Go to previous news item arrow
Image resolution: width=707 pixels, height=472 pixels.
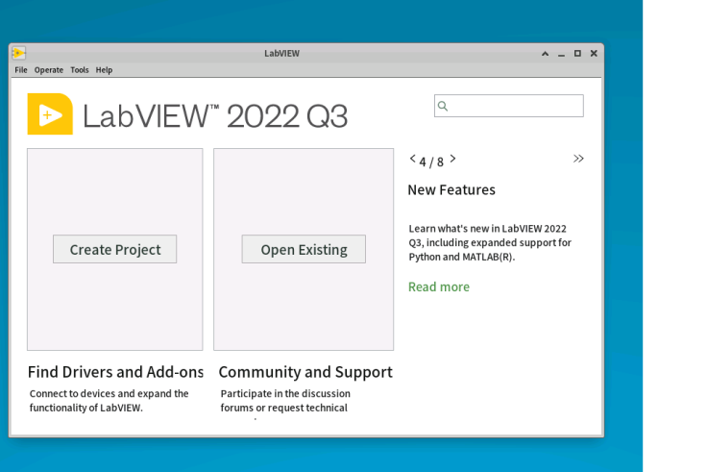coord(412,159)
